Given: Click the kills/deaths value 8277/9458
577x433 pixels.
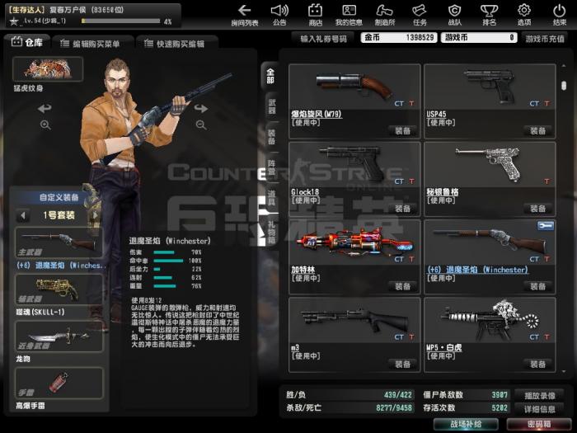Looking at the screenshot, I should click(394, 408).
